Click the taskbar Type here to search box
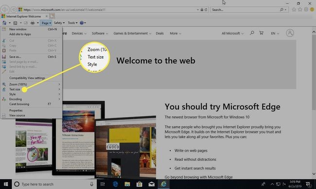The width and height of the screenshot is (316, 189). tap(54, 184)
